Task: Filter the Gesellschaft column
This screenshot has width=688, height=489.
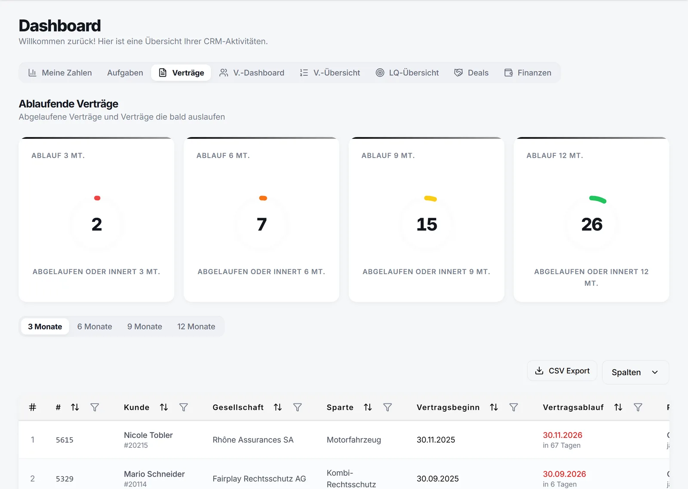Action: coord(298,407)
